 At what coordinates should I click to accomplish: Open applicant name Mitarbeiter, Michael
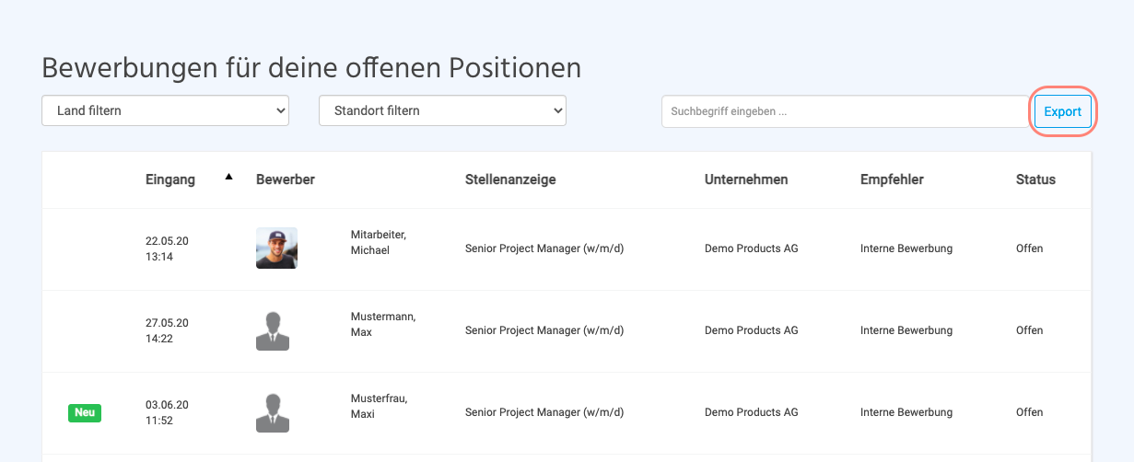tap(378, 242)
